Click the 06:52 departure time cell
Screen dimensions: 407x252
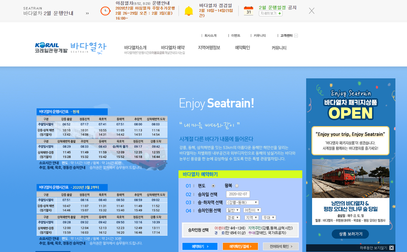(67, 124)
